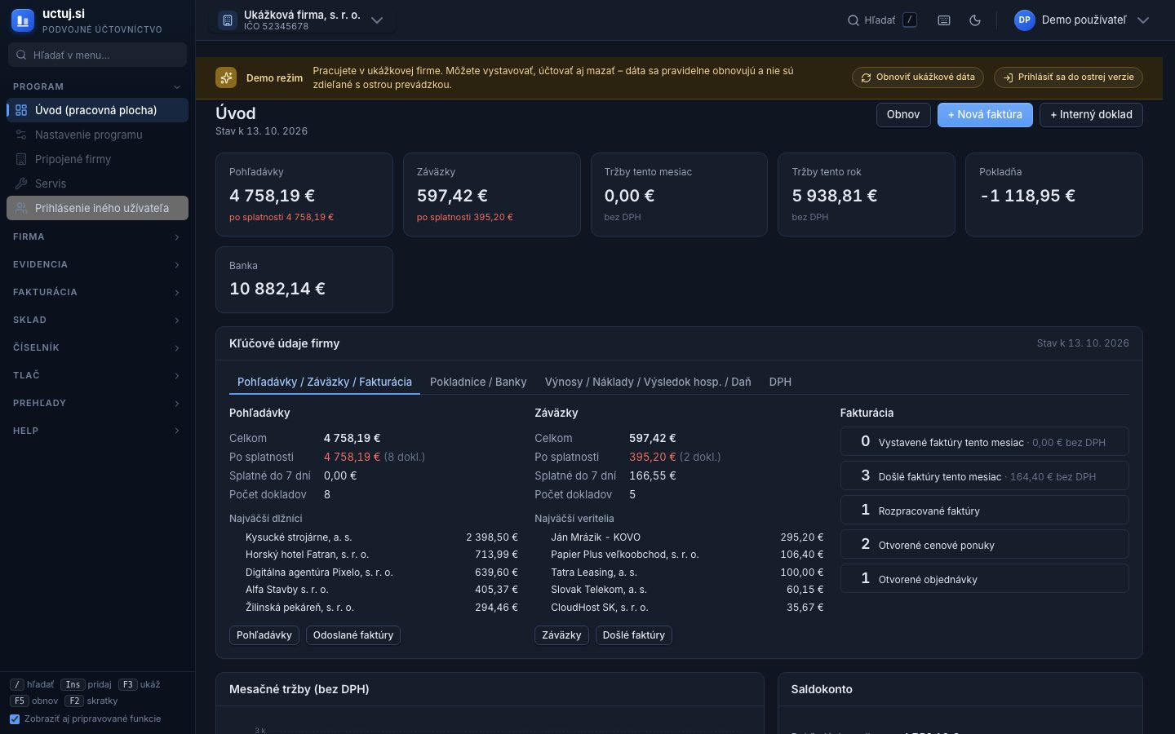This screenshot has width=1175, height=734.
Task: Click the Obnov button
Action: pos(903,115)
